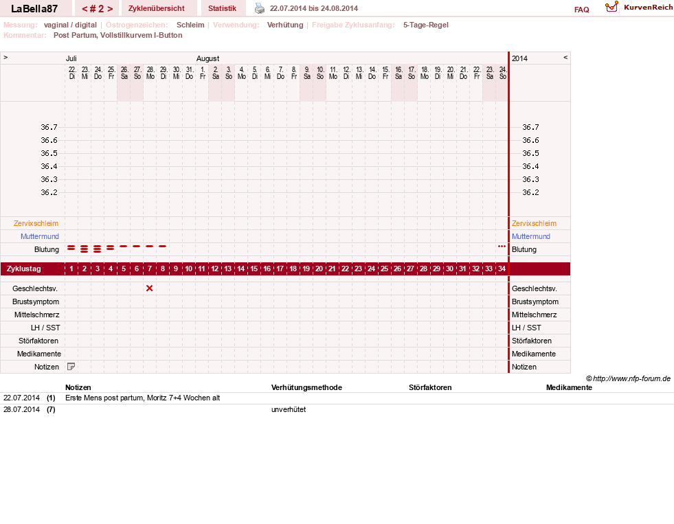Expand chart left using '>' arrow
Viewport: 674px width, 524px height.
click(x=5, y=57)
